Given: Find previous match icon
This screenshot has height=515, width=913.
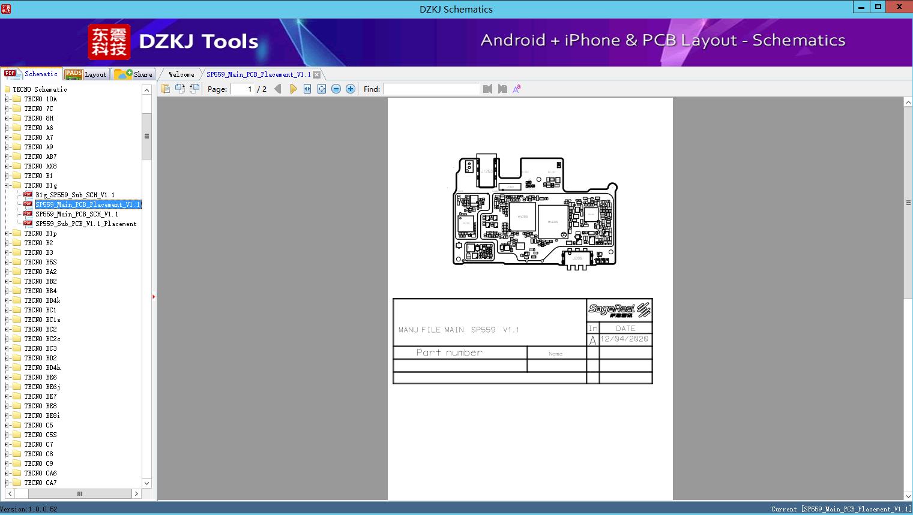Looking at the screenshot, I should pos(487,89).
